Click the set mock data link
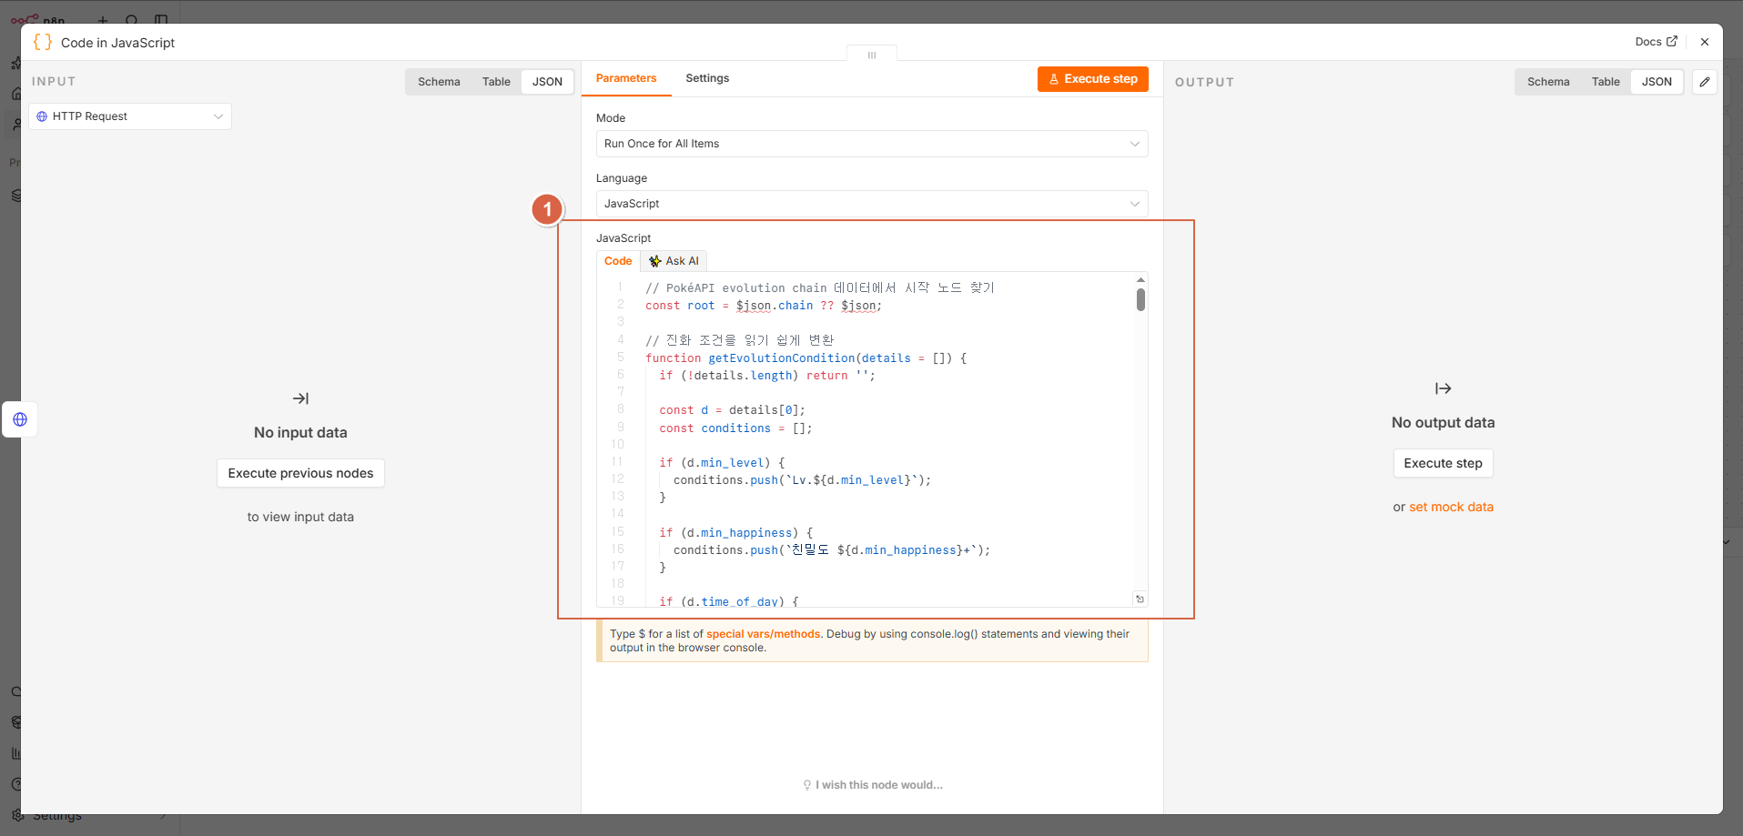1743x836 pixels. 1451,507
